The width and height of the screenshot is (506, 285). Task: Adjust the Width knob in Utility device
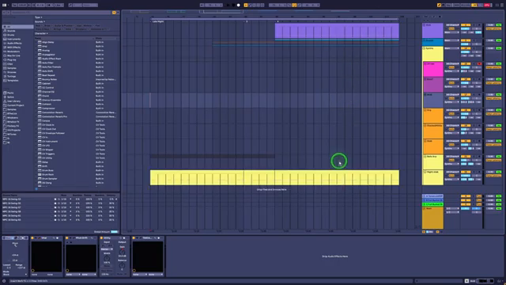click(107, 259)
